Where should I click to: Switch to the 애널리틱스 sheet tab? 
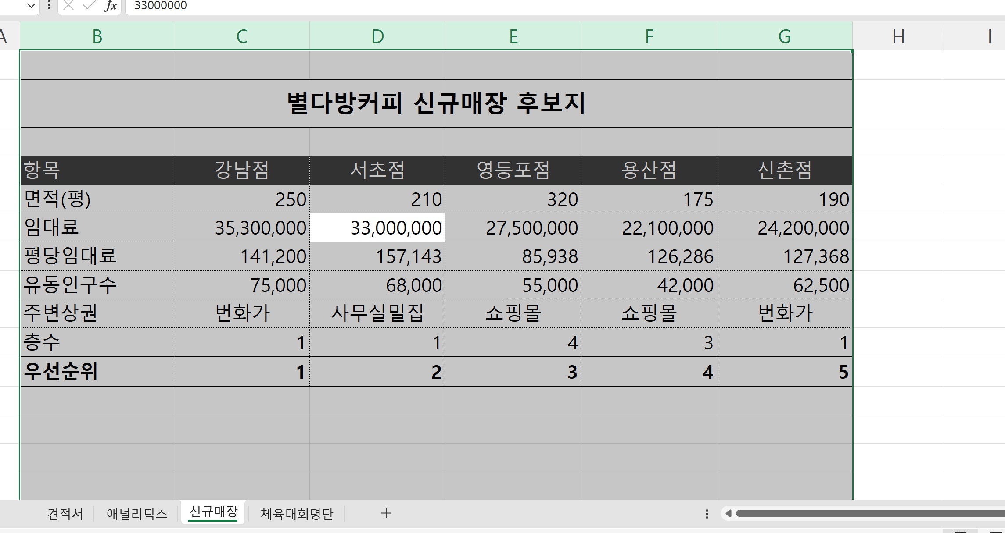coord(137,514)
